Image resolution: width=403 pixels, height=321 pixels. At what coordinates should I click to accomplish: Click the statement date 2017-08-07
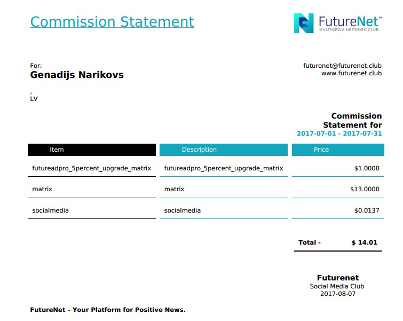click(337, 294)
